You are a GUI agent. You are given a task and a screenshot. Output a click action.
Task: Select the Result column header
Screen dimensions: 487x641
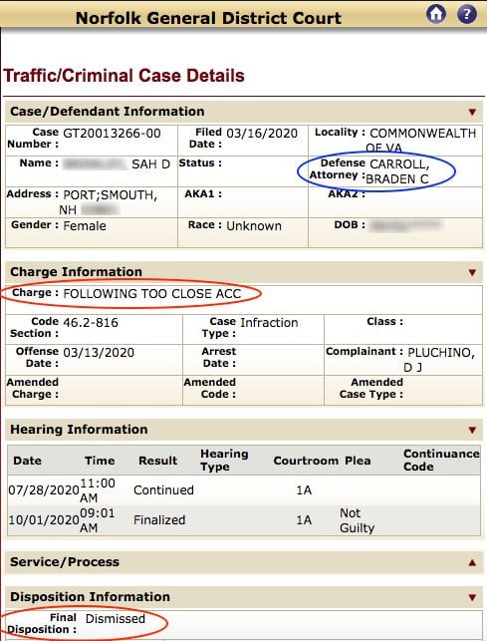pyautogui.click(x=157, y=461)
